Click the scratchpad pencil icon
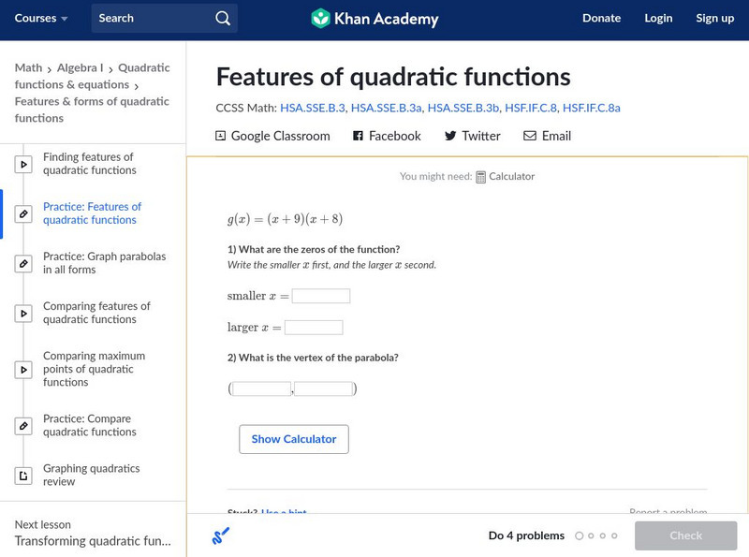 [221, 536]
